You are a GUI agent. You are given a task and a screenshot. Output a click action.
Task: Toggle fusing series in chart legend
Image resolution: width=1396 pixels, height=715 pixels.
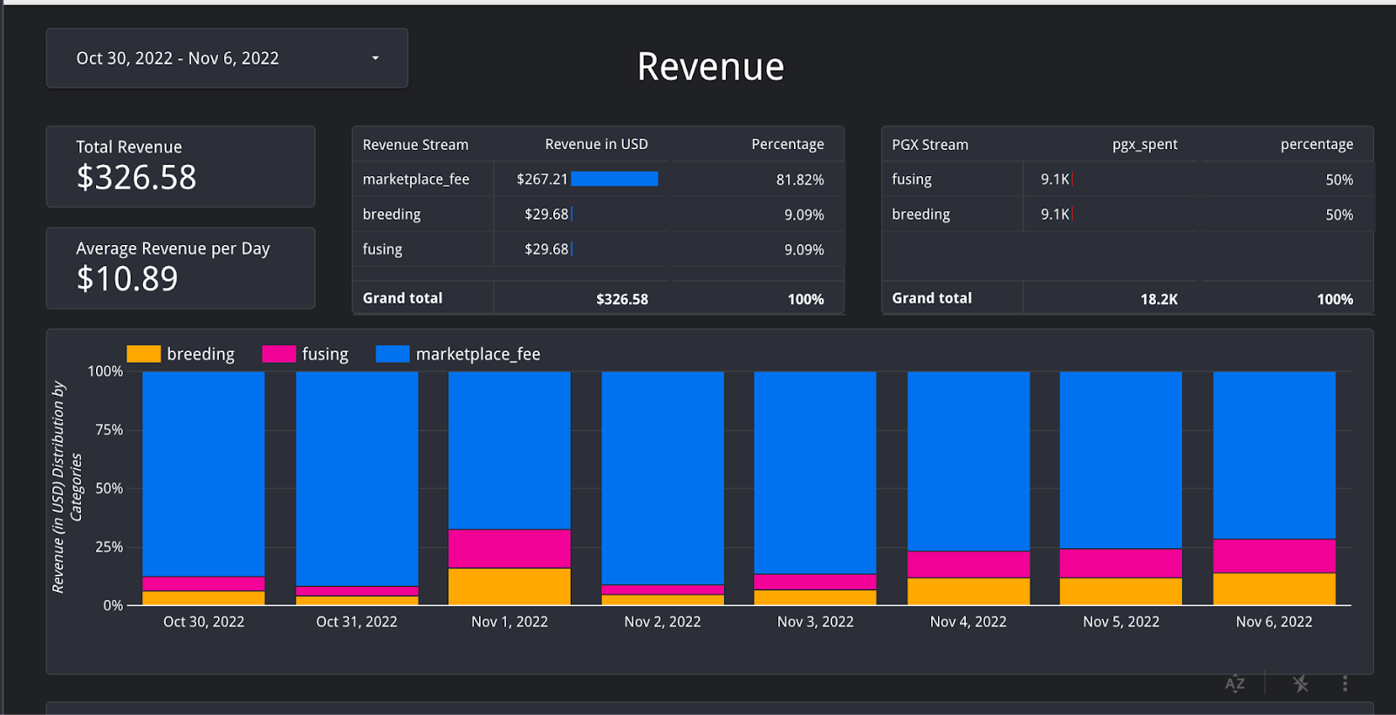pyautogui.click(x=324, y=354)
